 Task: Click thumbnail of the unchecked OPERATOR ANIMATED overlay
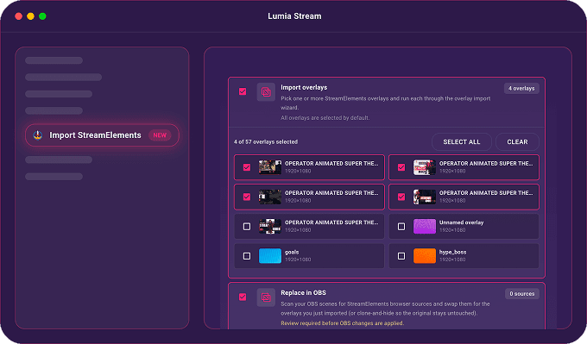coord(270,226)
